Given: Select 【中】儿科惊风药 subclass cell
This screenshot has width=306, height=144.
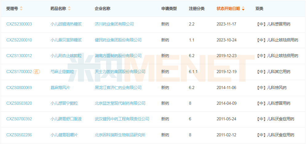Looking at the screenshot, I should click(271, 88).
